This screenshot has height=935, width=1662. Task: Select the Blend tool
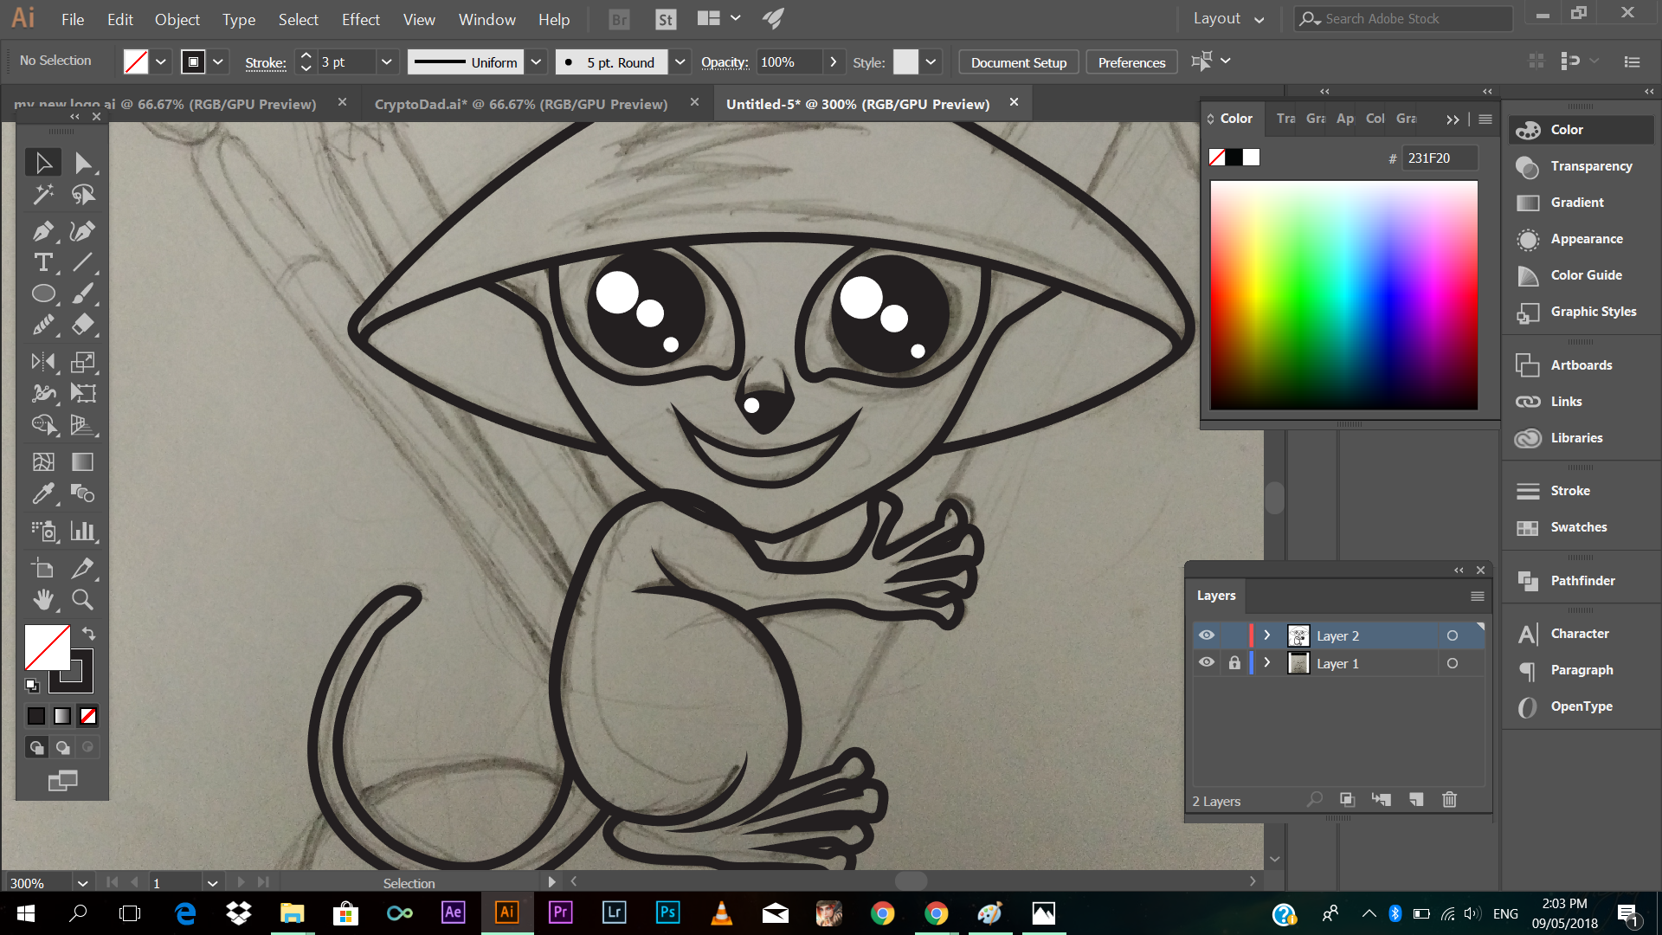[x=83, y=493]
